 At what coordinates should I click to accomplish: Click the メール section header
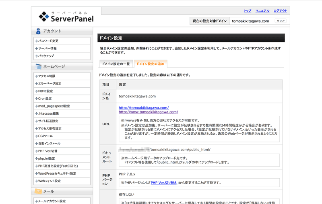coord(62,191)
